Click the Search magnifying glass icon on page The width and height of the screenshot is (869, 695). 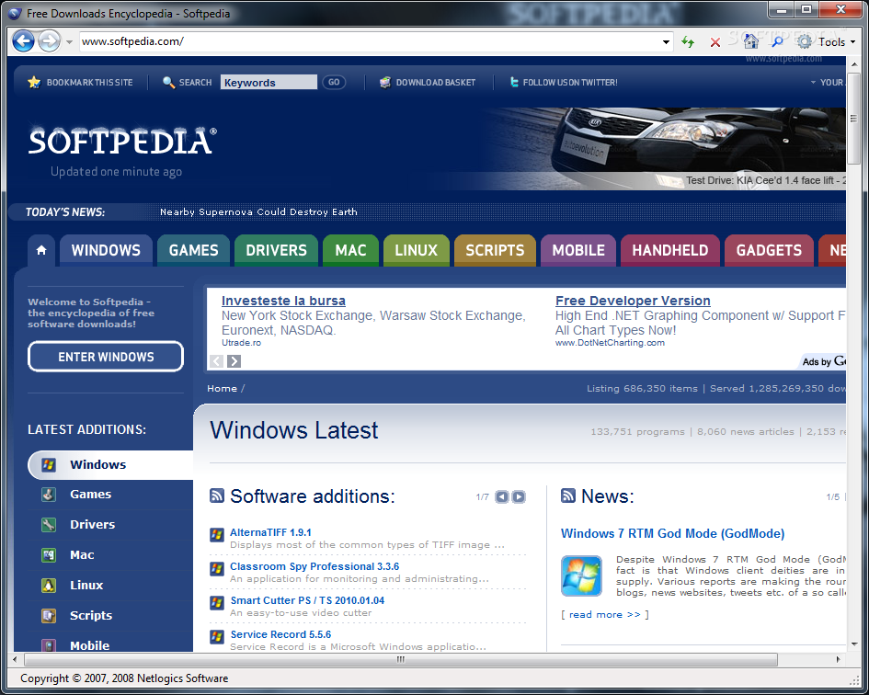click(168, 82)
